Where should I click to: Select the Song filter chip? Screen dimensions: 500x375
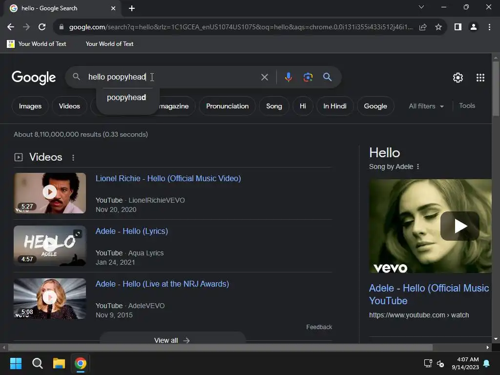click(274, 106)
